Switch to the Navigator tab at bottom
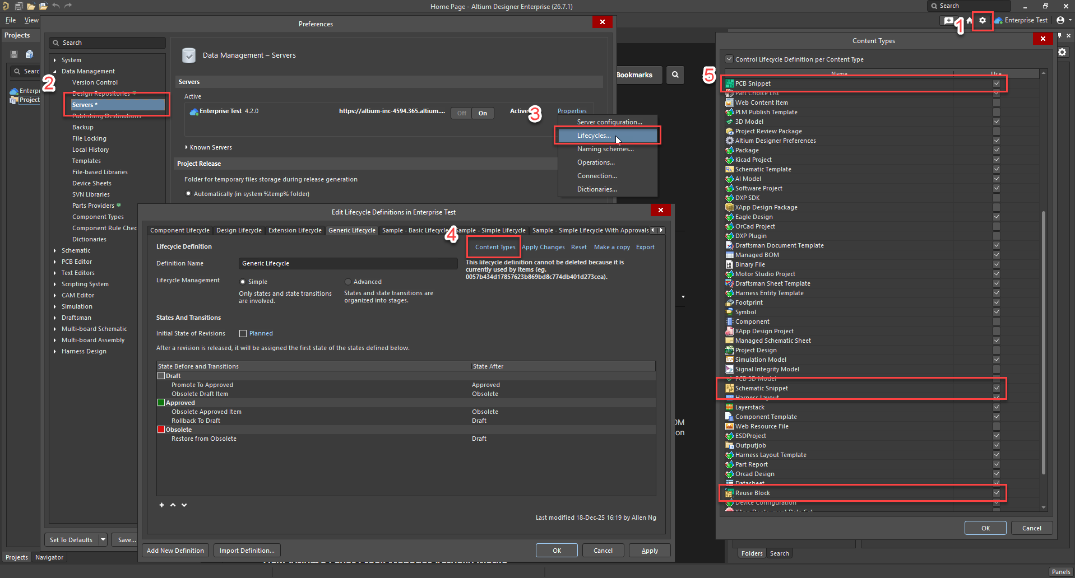 point(49,557)
